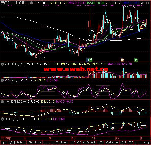Select the 指标 tab

pyautogui.click(x=4, y=142)
